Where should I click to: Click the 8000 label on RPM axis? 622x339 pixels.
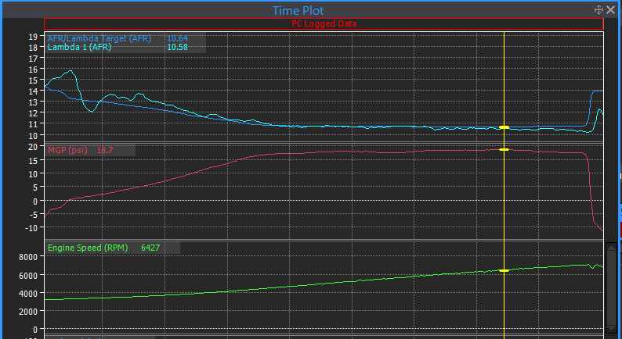(x=28, y=257)
